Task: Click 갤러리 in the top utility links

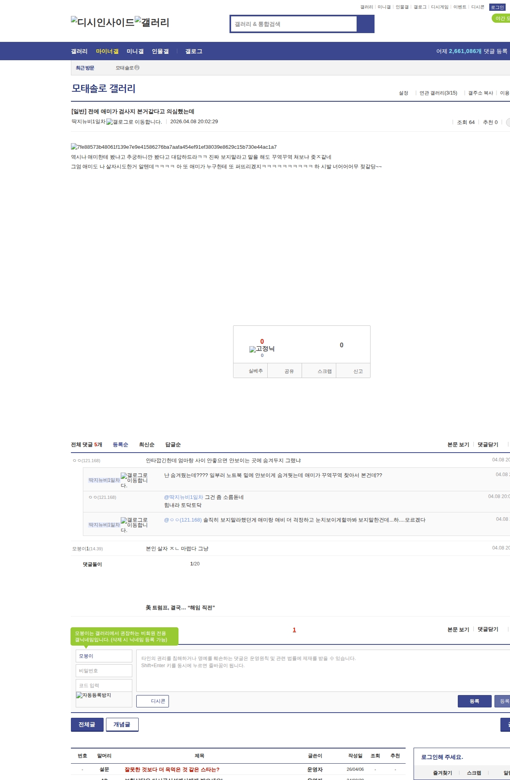Action: pos(367,7)
